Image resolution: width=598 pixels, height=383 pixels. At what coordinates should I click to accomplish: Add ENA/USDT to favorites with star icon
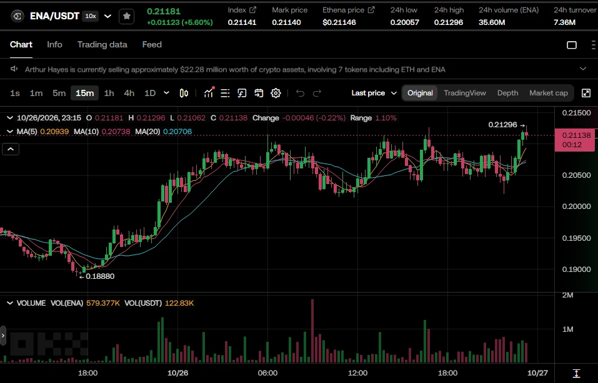point(127,16)
